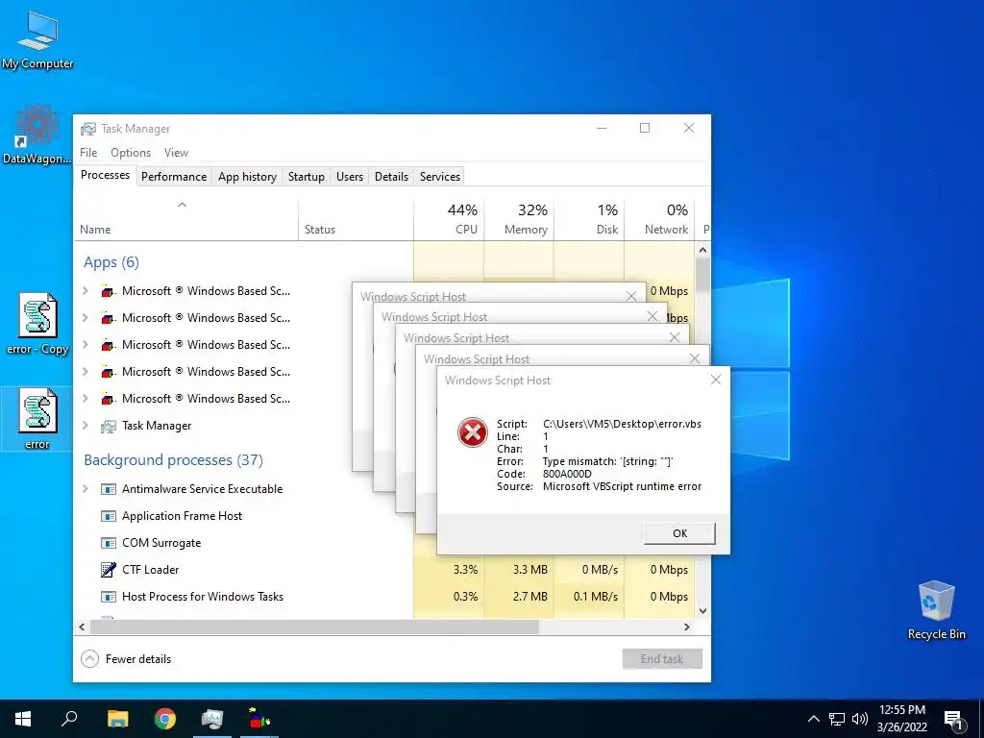Expand the first Microsoft Windows Based Script row
Image resolution: width=984 pixels, height=738 pixels.
click(86, 290)
